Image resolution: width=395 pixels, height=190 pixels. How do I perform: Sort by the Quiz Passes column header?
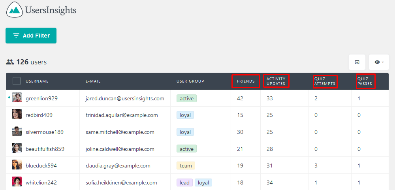365,81
